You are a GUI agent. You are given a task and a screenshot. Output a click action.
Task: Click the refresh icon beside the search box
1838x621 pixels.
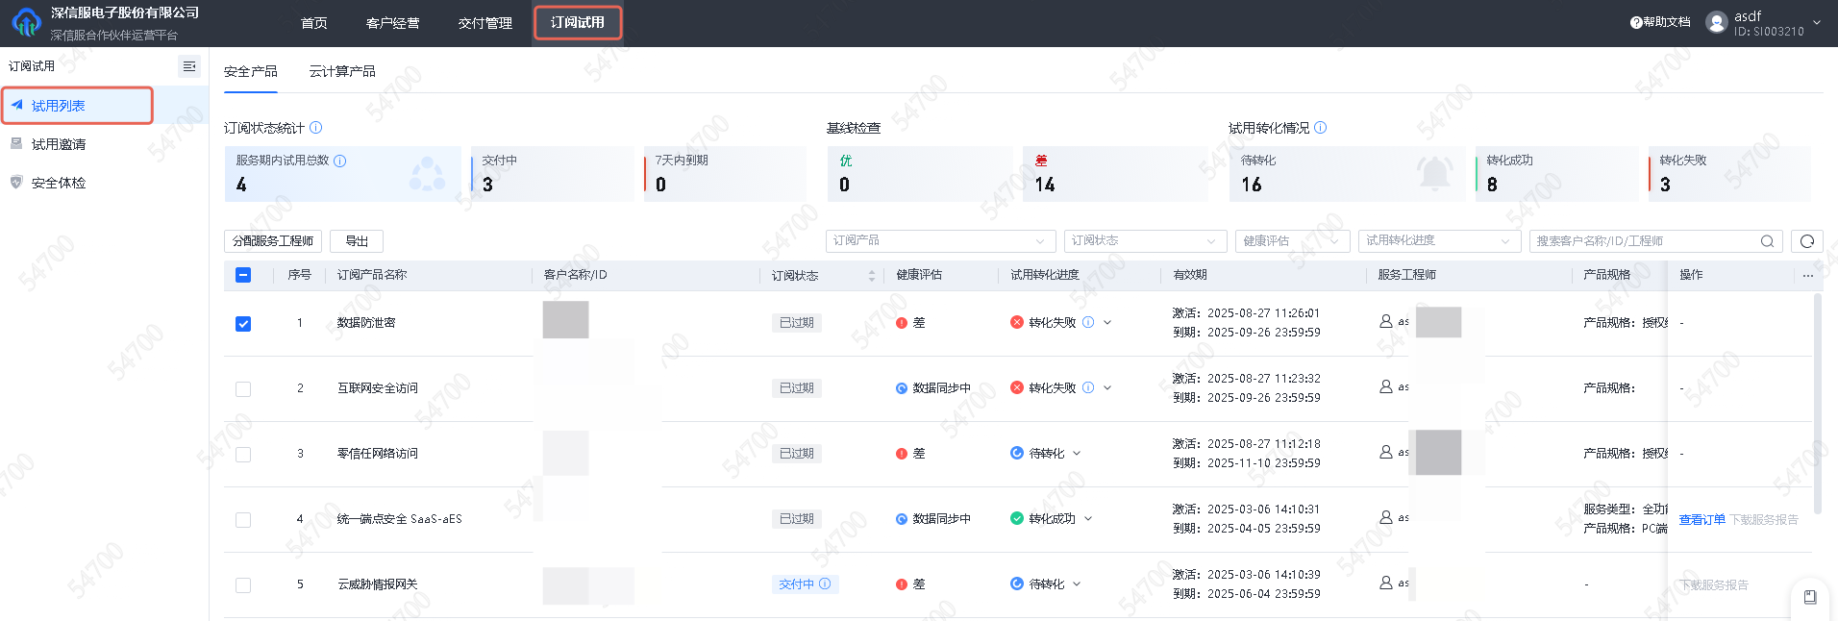coord(1806,241)
